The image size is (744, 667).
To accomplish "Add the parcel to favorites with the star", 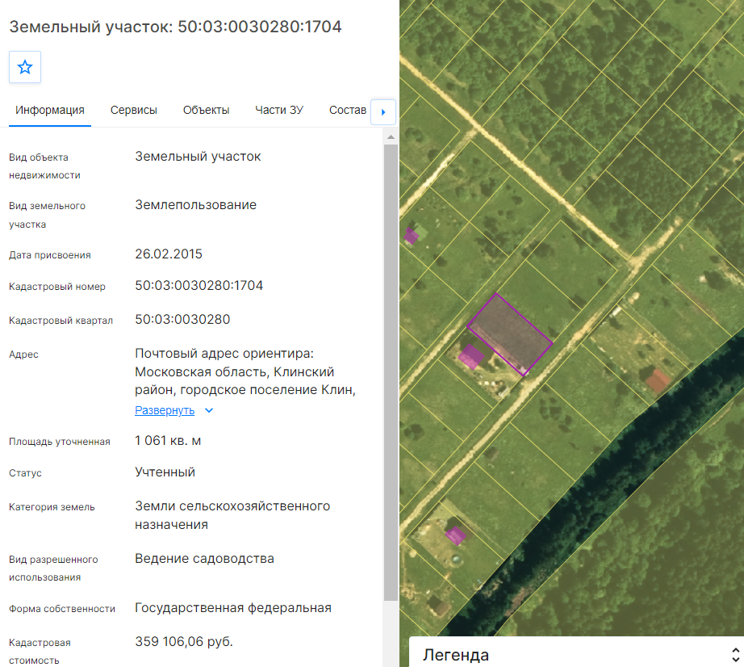I will click(25, 67).
